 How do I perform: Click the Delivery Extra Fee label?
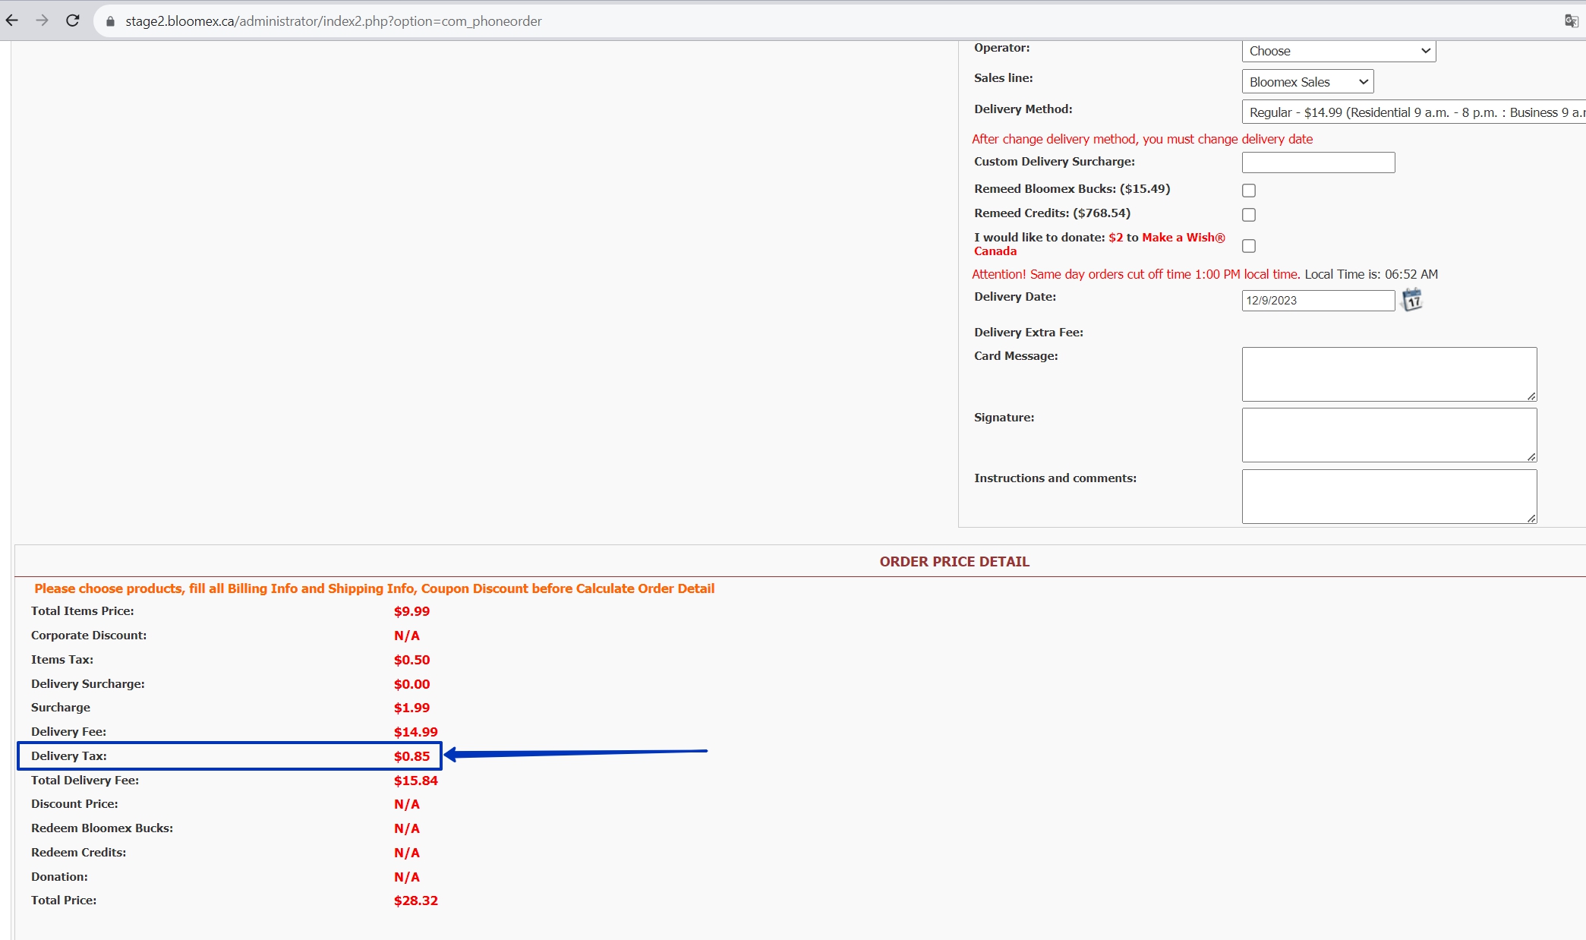coord(1029,333)
